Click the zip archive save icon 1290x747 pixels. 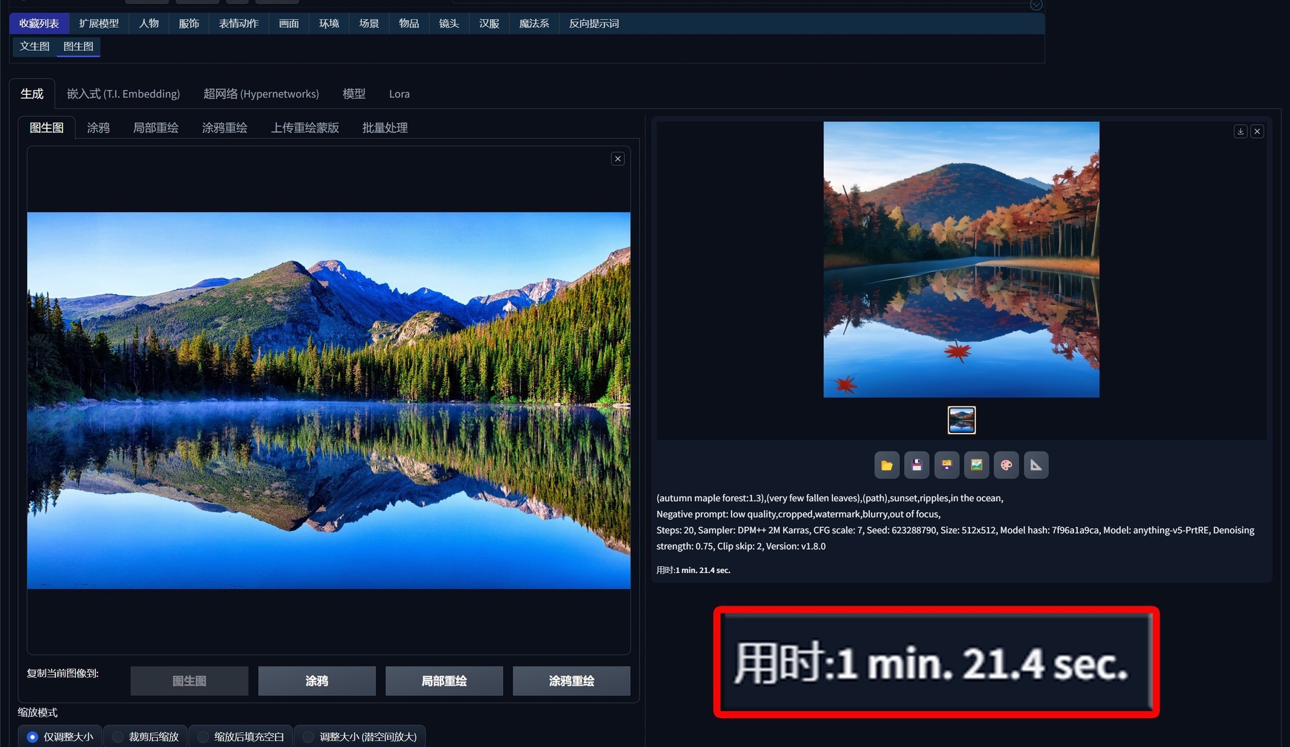click(946, 465)
